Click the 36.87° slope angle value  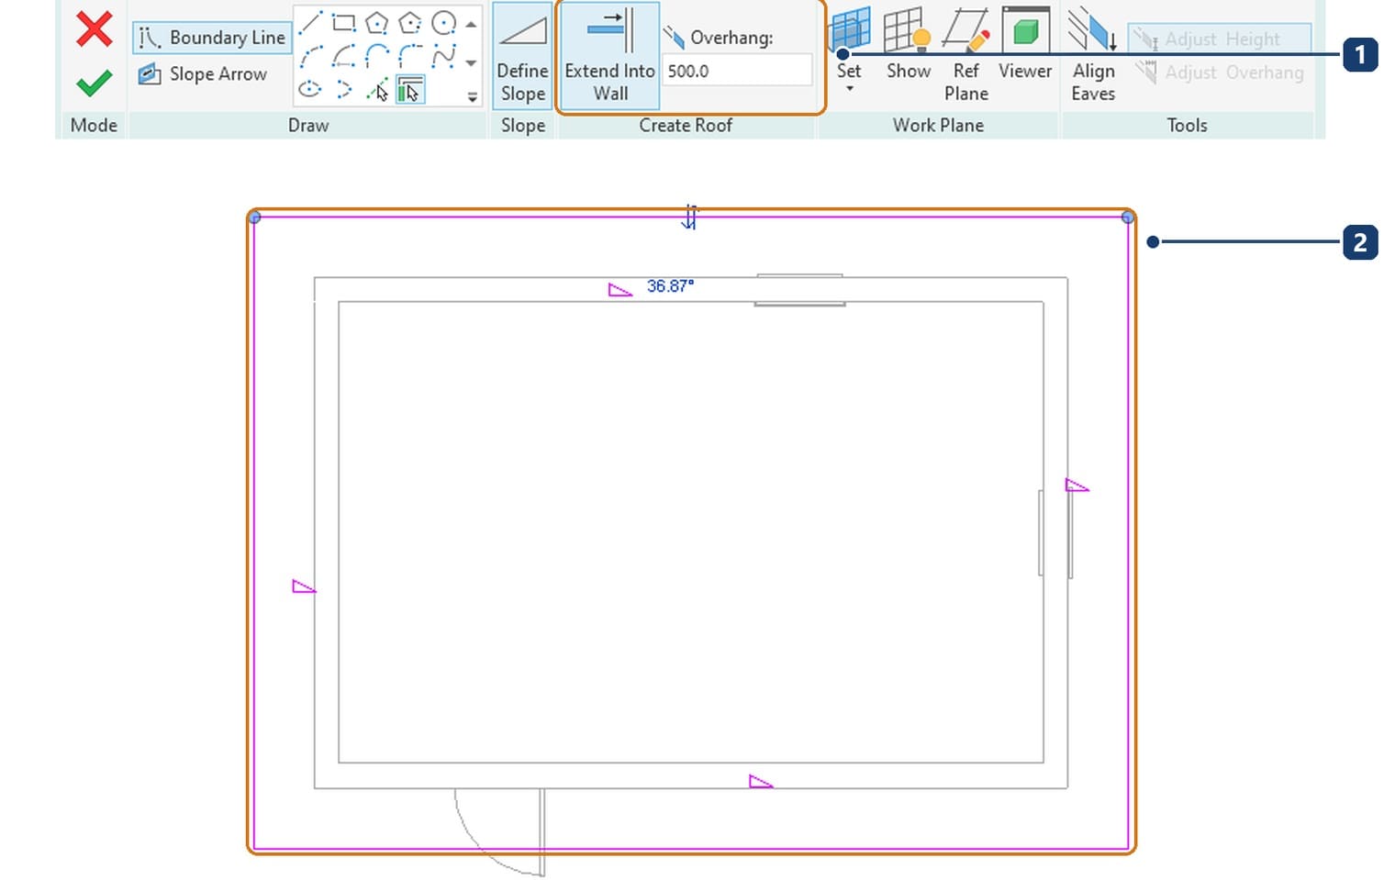[670, 286]
